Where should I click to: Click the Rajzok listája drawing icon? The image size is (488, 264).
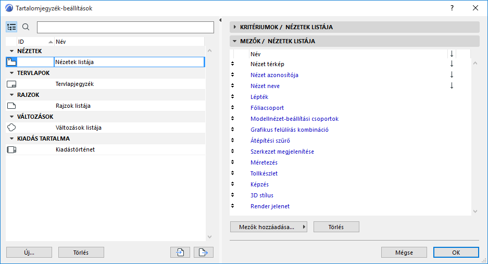pyautogui.click(x=11, y=106)
